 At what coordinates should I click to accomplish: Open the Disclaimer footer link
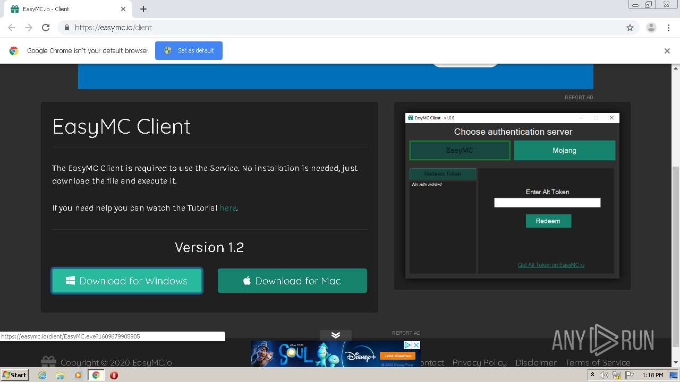[x=535, y=362]
